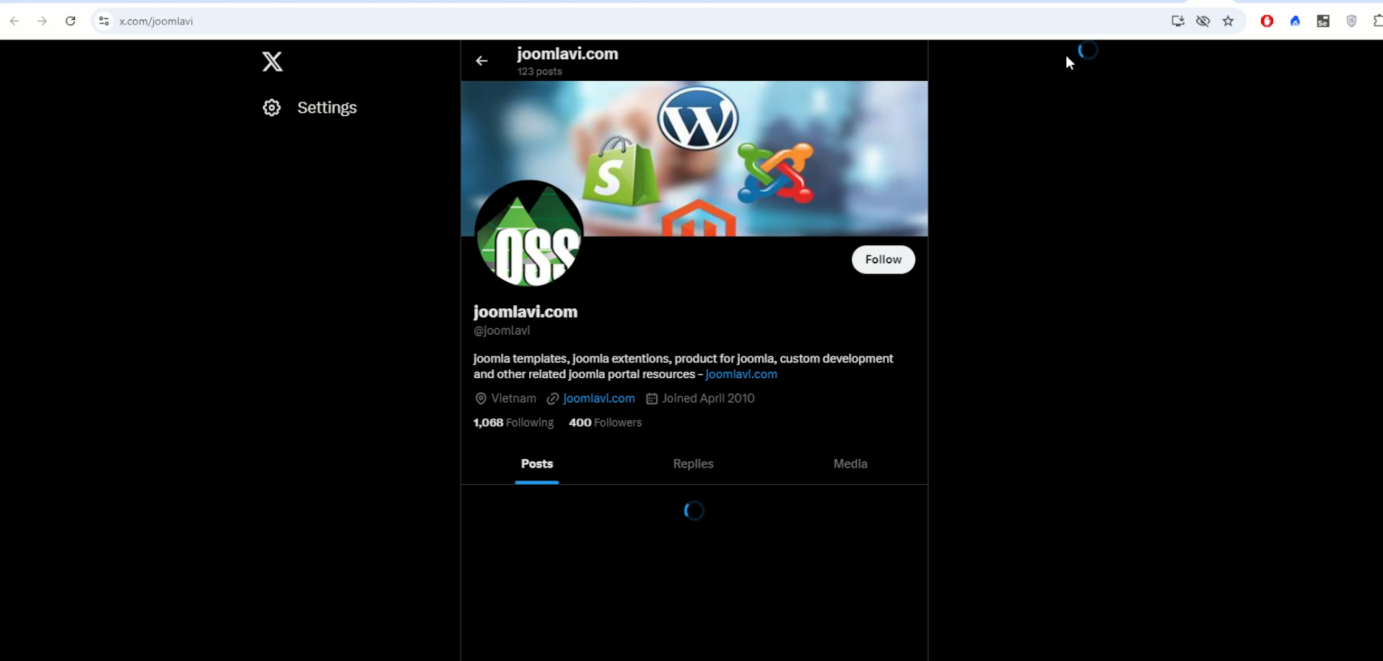
Task: Click the link chain icon beside joomlavi.com
Action: 553,398
